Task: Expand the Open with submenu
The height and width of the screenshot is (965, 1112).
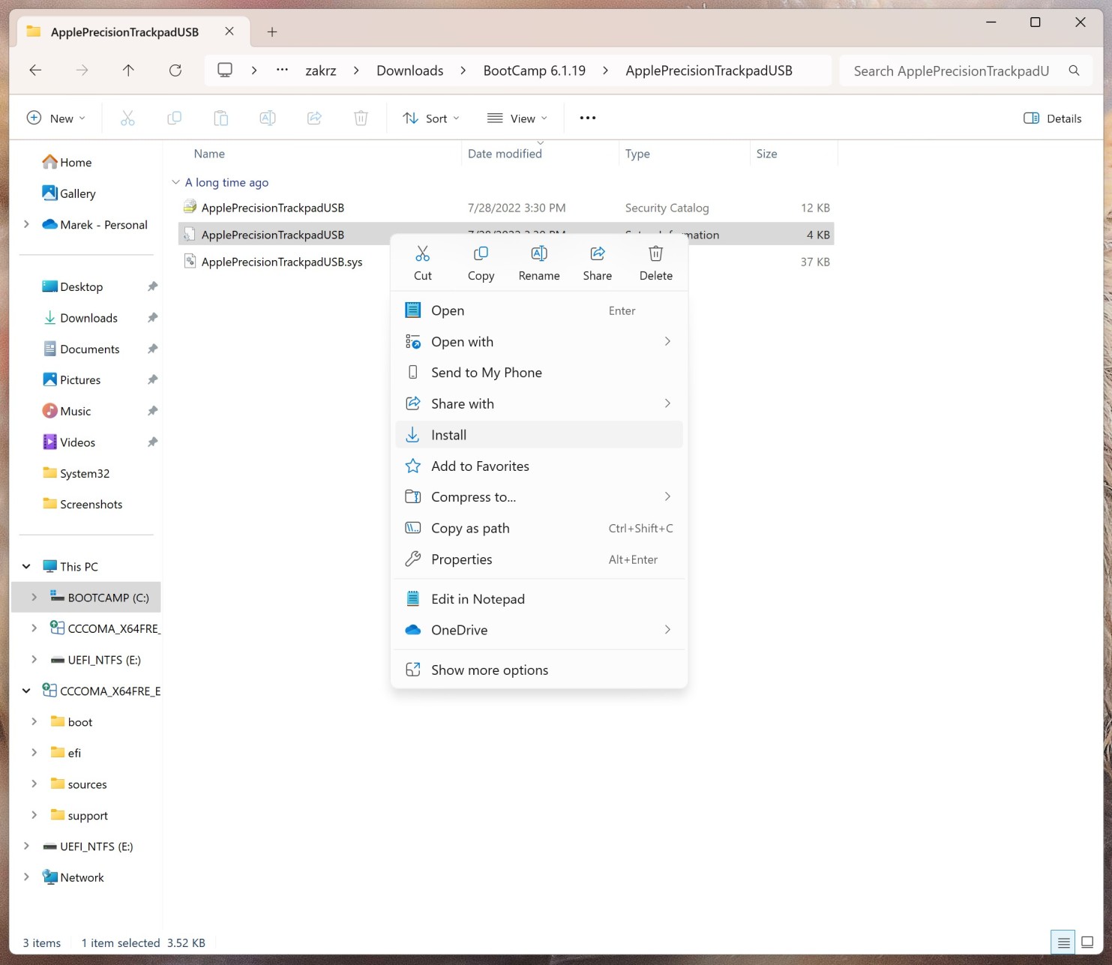Action: (x=538, y=342)
